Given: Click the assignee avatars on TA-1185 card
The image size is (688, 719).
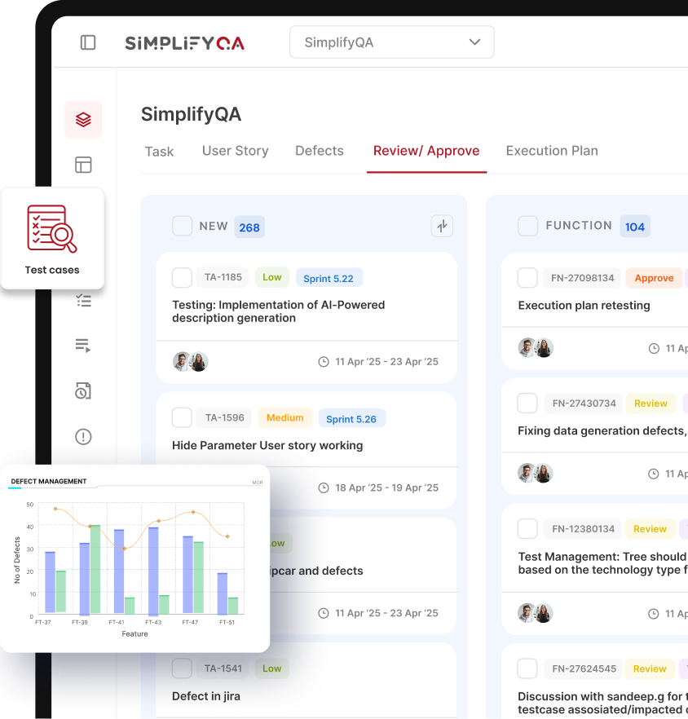Looking at the screenshot, I should point(191,361).
